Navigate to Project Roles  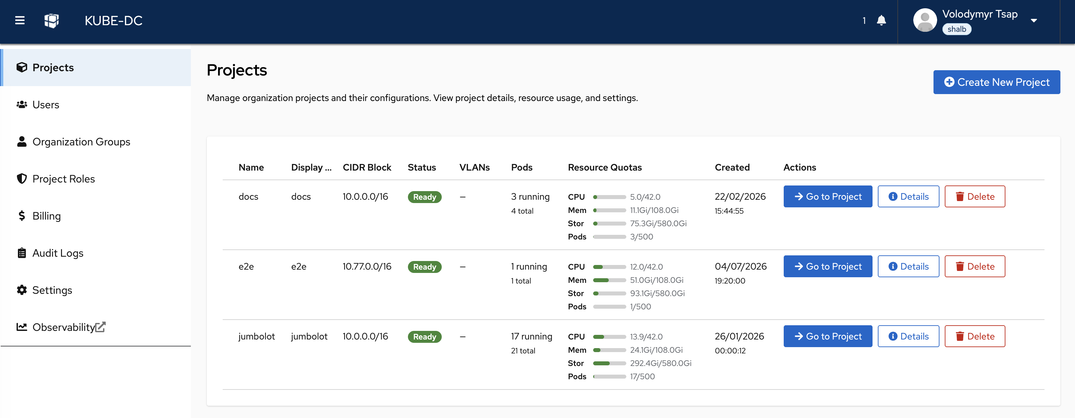point(96,179)
